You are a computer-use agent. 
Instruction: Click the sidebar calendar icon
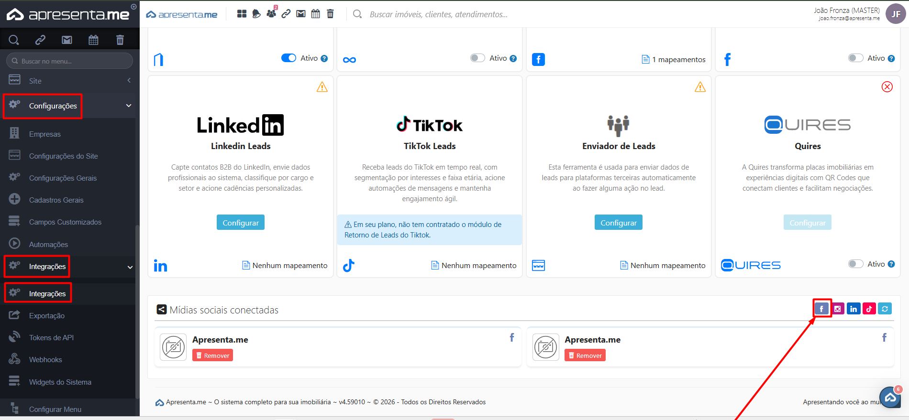tap(93, 40)
